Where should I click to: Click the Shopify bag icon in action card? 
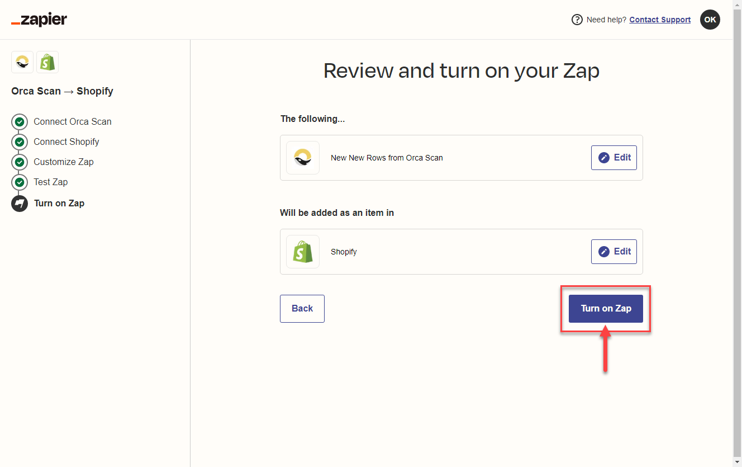[303, 252]
